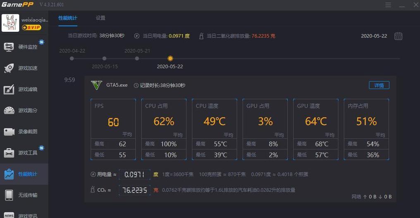Click the electricity icon beside 当日用电量
Screen dimensions: 420x218
[137, 36]
